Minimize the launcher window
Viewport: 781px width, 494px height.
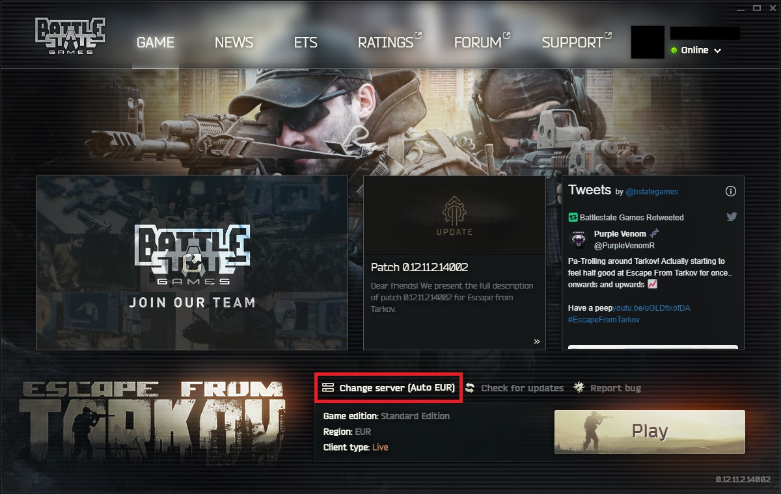(742, 8)
